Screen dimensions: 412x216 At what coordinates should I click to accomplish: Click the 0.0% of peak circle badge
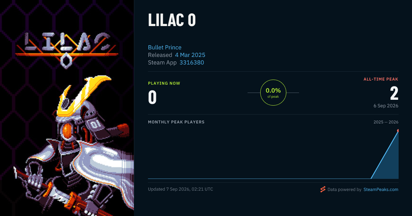click(x=273, y=93)
